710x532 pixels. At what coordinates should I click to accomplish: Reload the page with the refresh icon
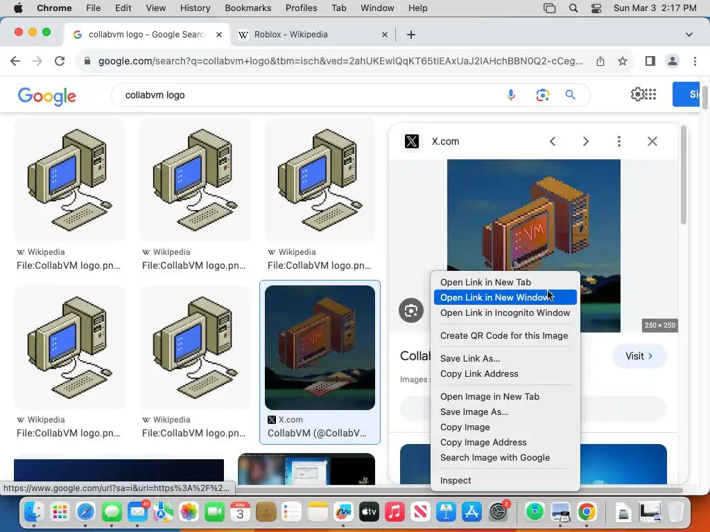60,61
